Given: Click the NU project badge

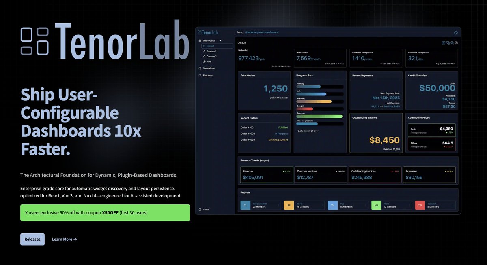Looking at the screenshot, I should tap(376, 205).
